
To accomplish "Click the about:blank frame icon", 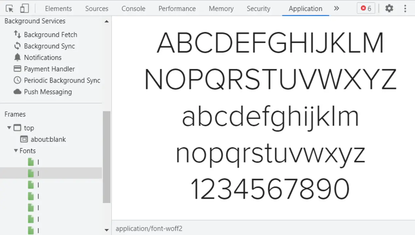I will point(24,139).
